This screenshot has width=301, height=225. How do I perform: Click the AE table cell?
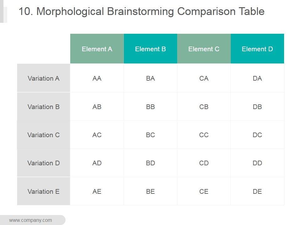point(97,192)
